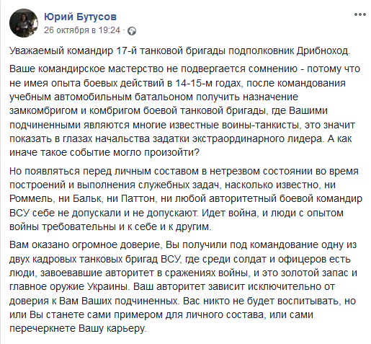Viewport: 371px width, 344px height.
Task: Click the question А как иначе такое событие
Action: [181, 146]
